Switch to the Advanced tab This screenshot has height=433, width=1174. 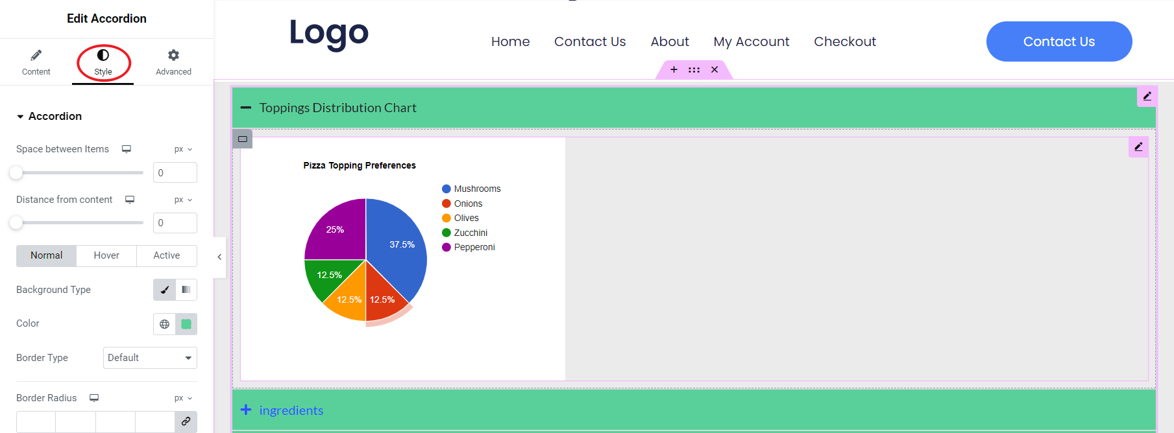pyautogui.click(x=173, y=62)
